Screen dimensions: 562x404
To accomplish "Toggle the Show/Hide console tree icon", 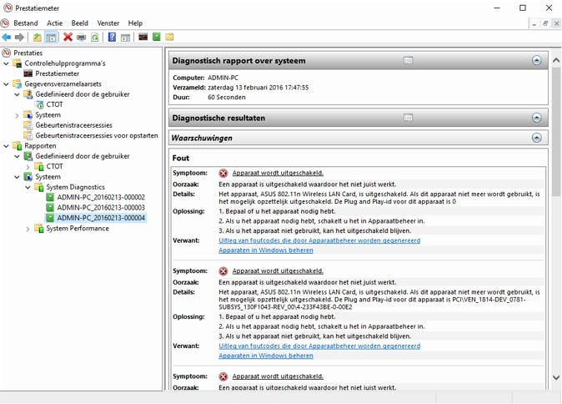I will pos(51,37).
